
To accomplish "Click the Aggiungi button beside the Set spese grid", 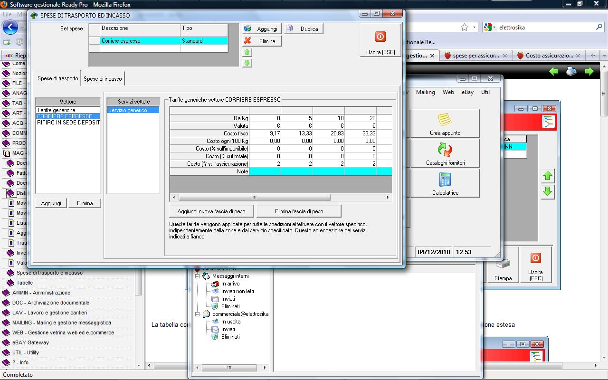I will click(262, 28).
